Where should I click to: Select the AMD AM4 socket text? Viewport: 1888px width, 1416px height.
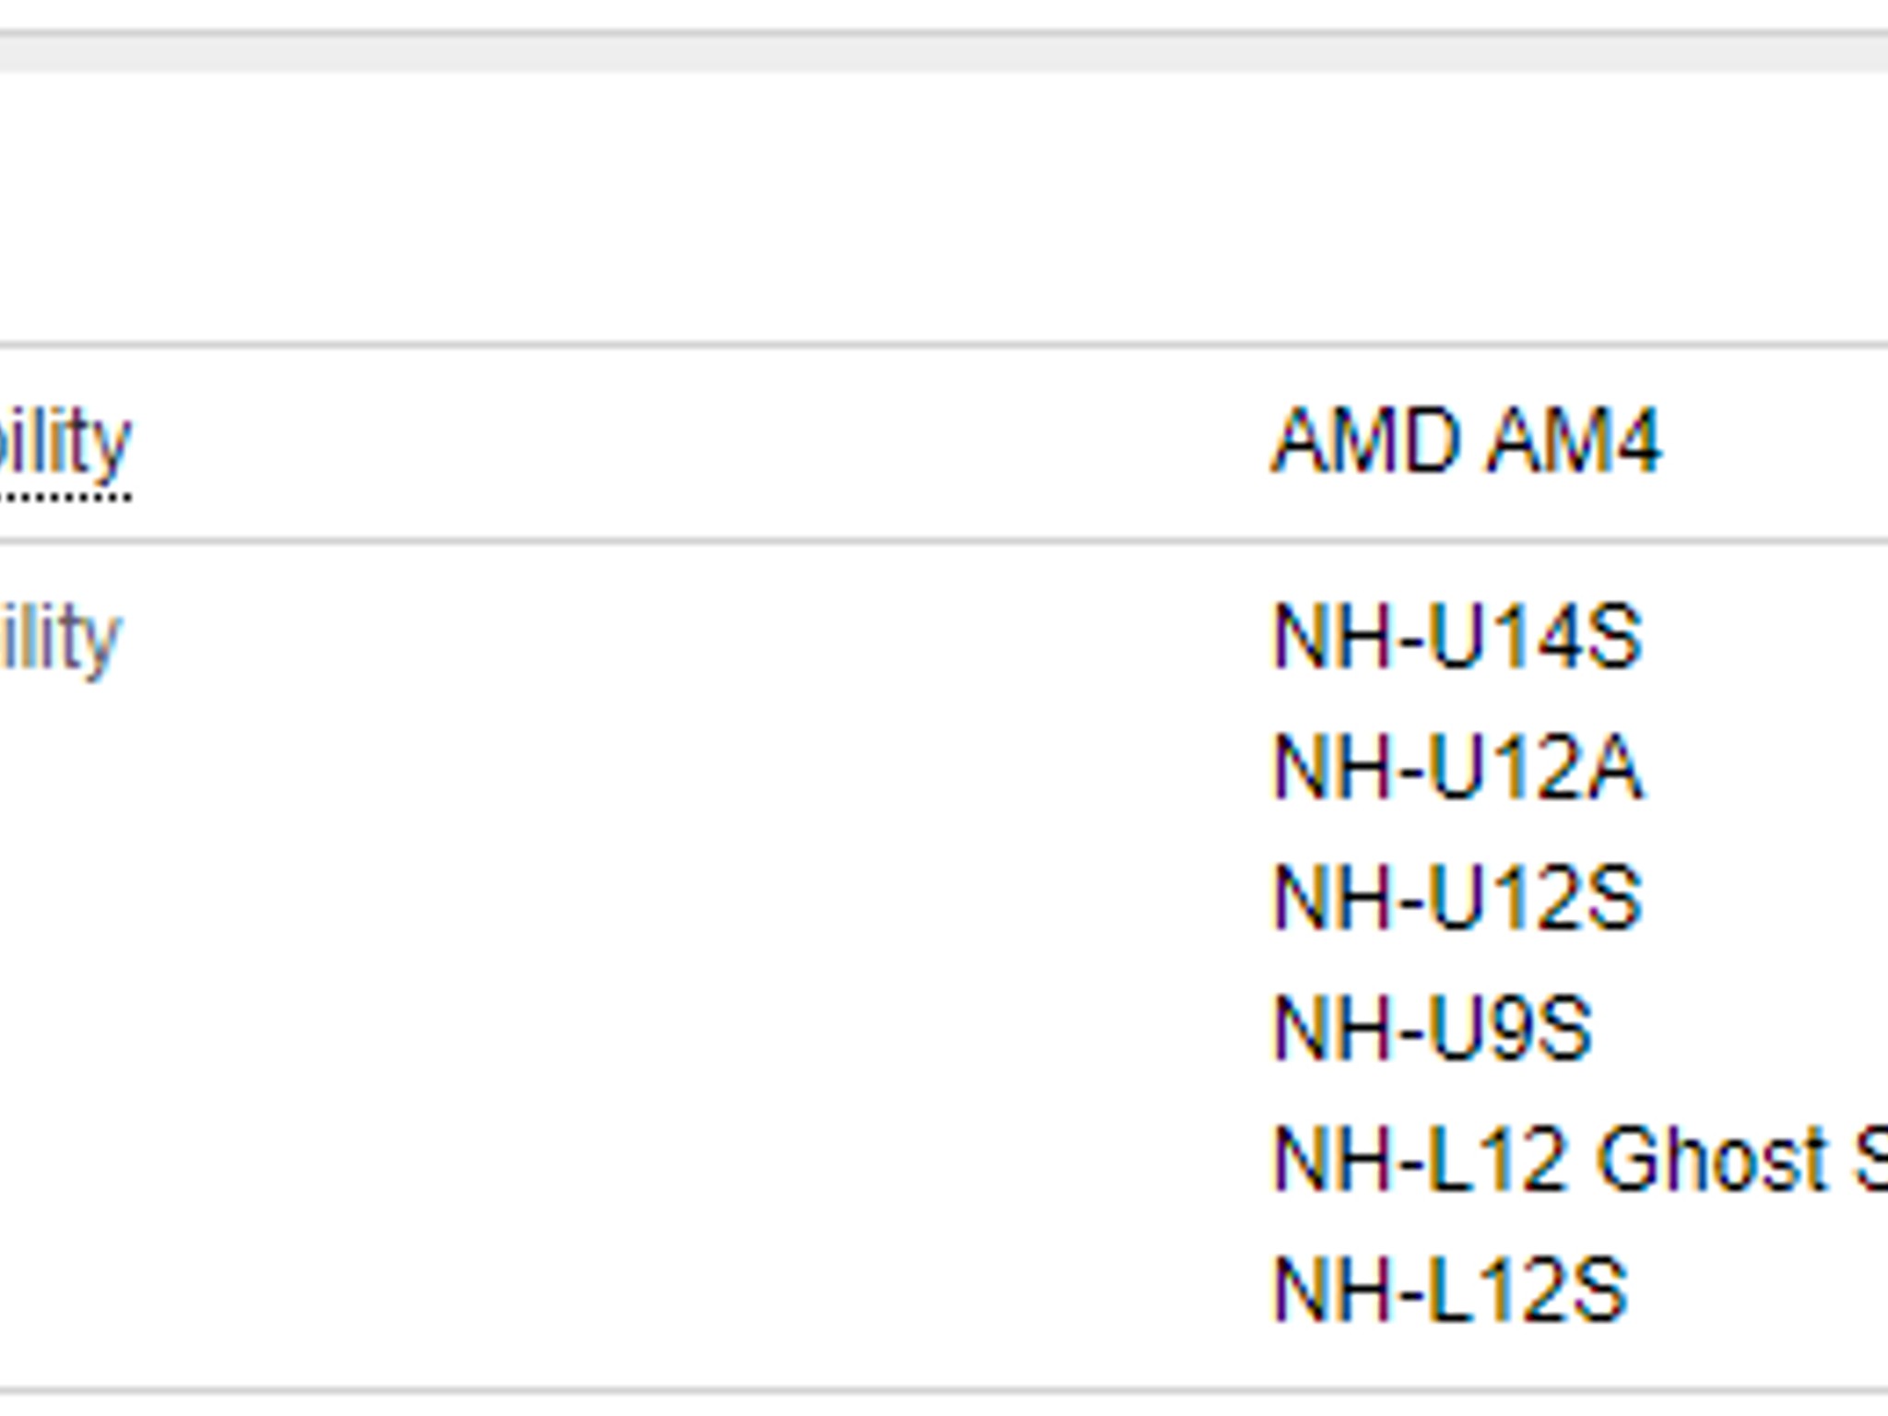point(1466,442)
